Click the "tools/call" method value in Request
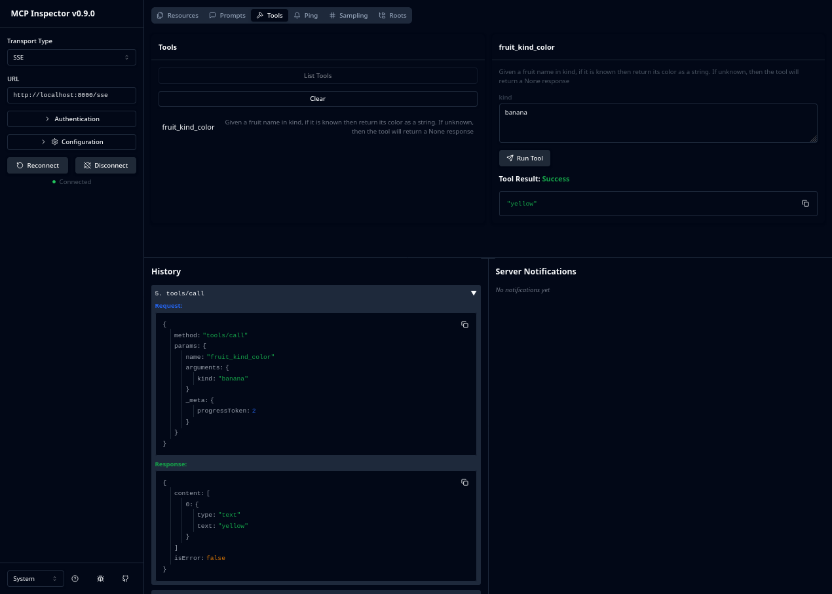 [225, 335]
